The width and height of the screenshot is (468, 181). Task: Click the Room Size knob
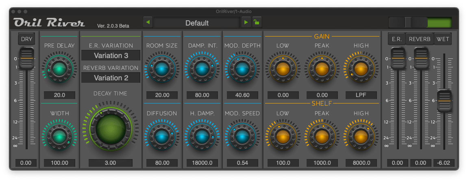pos(162,70)
